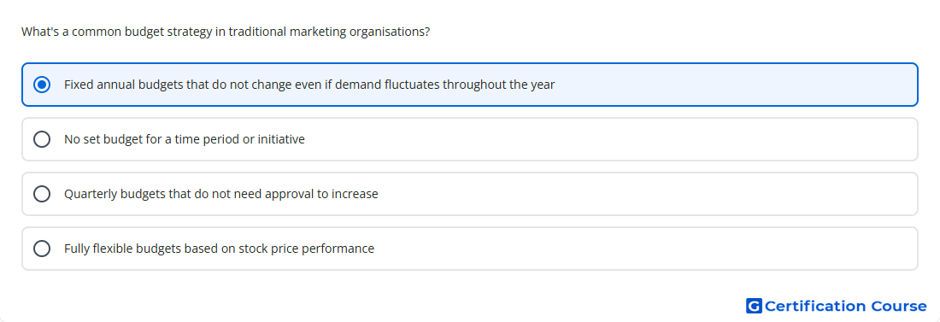Click the words 'approval to increase'

pos(320,194)
